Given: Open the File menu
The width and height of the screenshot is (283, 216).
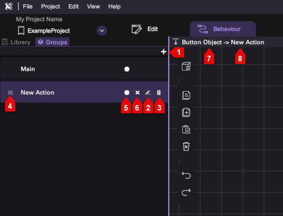Looking at the screenshot, I should tap(27, 7).
